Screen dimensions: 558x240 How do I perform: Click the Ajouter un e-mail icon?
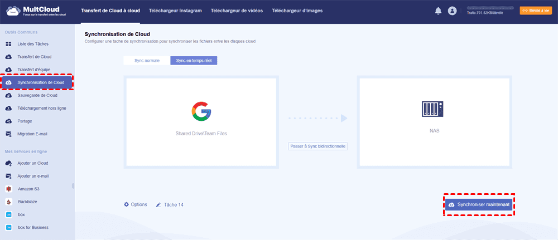(8, 176)
